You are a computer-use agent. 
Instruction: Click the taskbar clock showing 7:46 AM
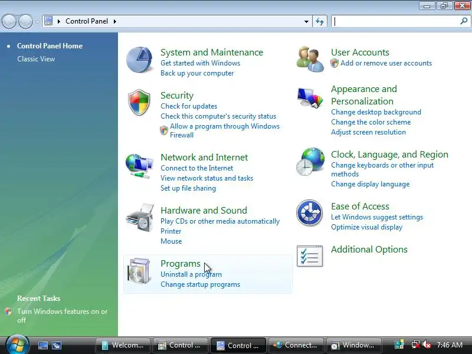450,345
